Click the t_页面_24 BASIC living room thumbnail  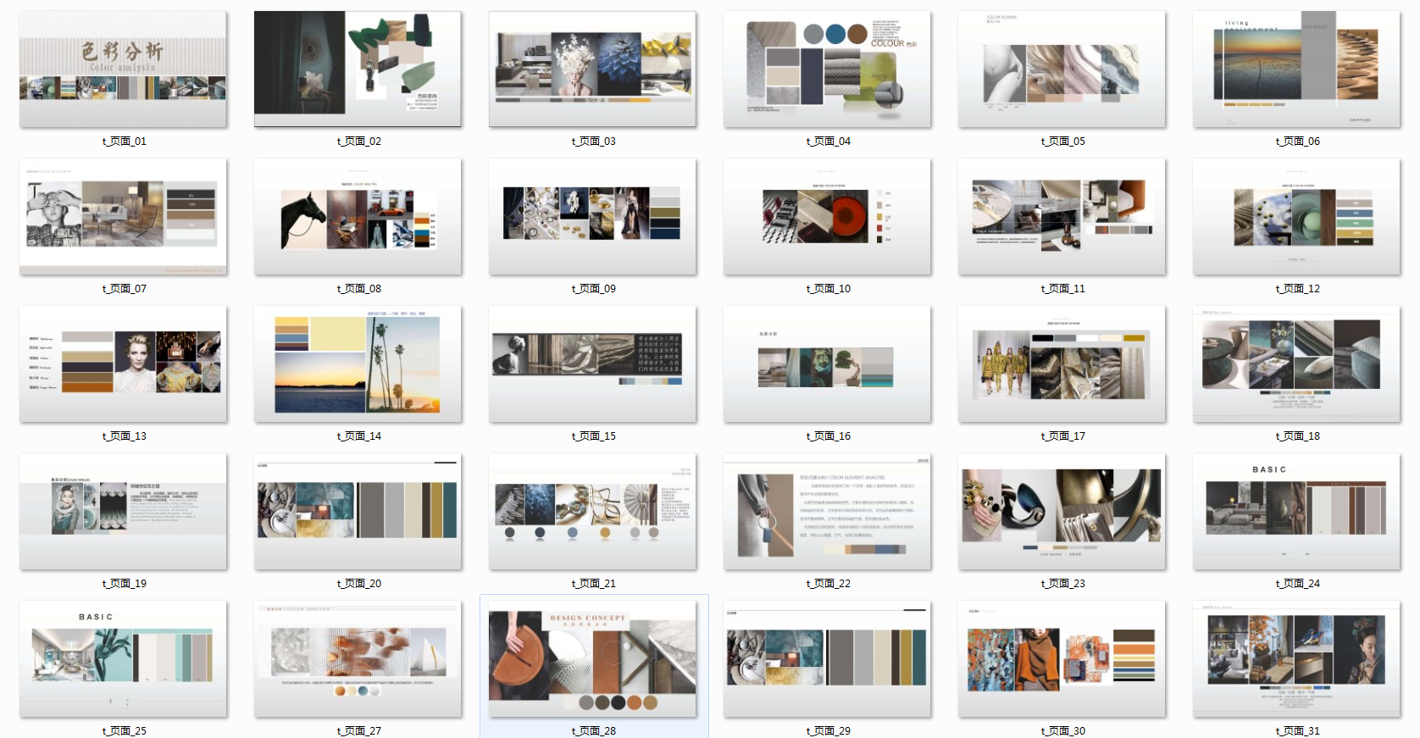tap(1296, 512)
